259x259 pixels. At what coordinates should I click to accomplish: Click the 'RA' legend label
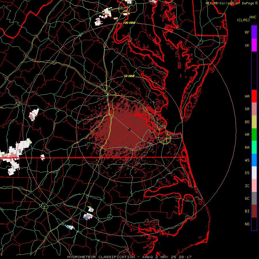[x=247, y=148]
